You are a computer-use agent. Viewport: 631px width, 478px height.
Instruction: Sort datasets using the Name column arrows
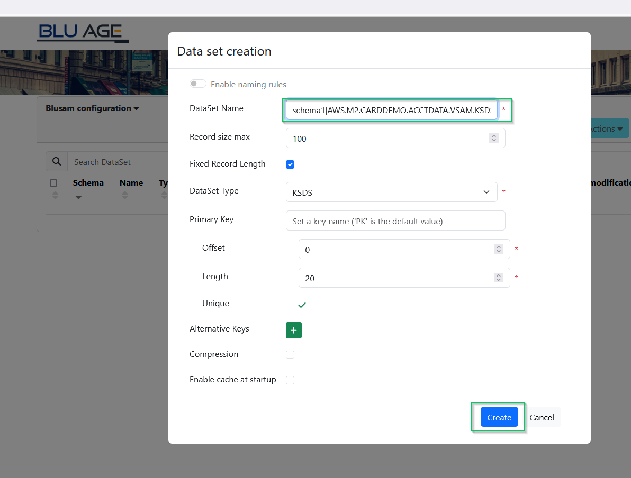[x=125, y=196]
